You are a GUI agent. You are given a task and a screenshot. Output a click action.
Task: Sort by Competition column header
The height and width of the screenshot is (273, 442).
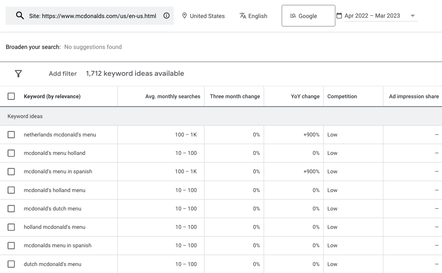(342, 96)
